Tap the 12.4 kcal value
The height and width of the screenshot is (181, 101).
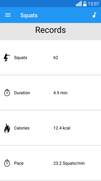tap(62, 128)
